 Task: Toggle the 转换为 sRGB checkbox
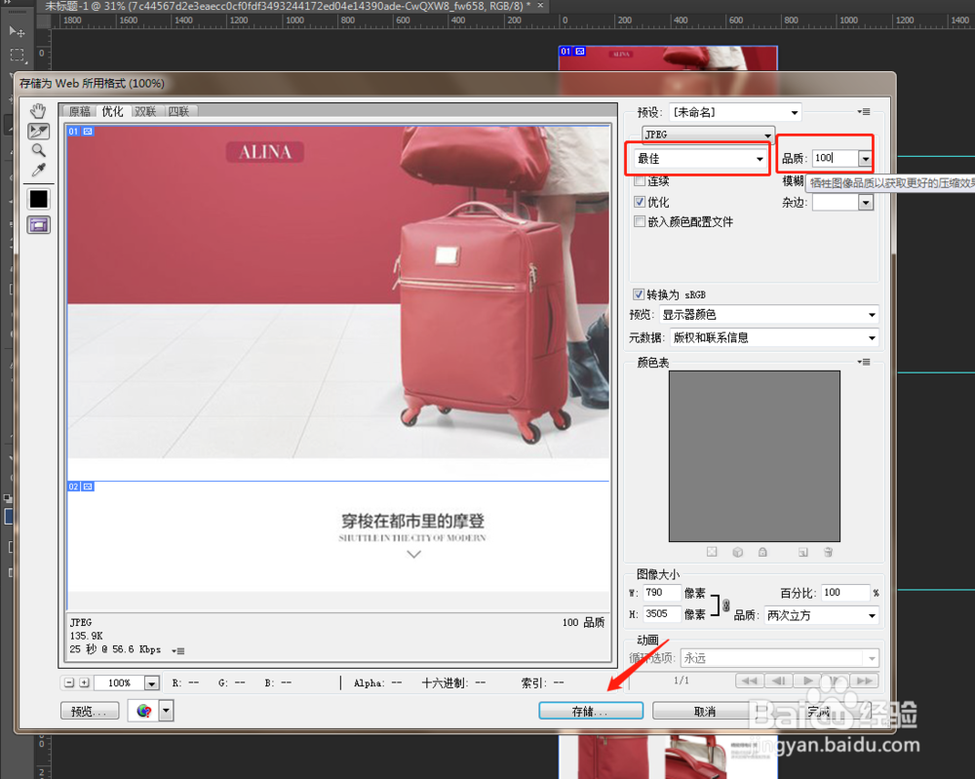[638, 294]
